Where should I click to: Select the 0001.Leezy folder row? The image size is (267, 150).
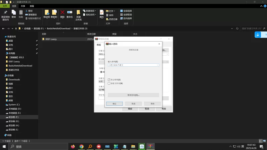(x=67, y=39)
